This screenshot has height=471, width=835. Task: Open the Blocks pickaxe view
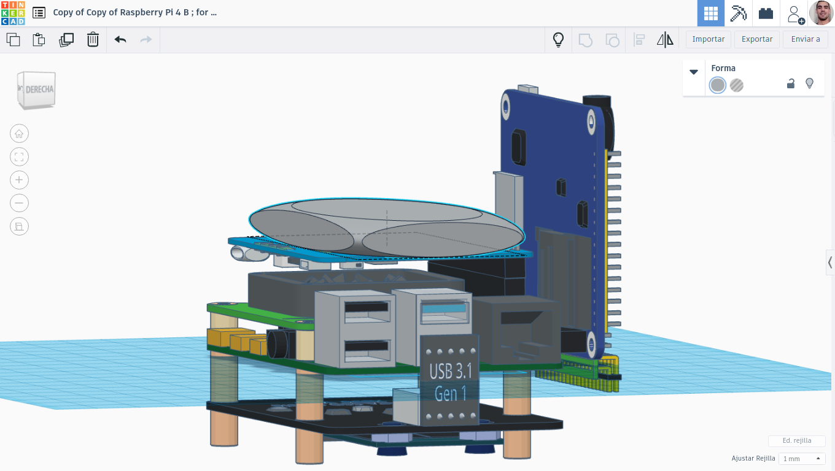(x=738, y=13)
